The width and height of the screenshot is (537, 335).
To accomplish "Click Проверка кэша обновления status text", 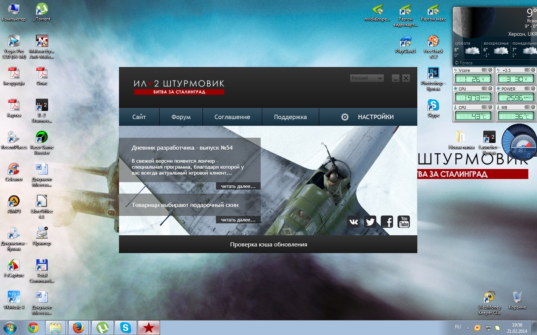I will pos(268,245).
